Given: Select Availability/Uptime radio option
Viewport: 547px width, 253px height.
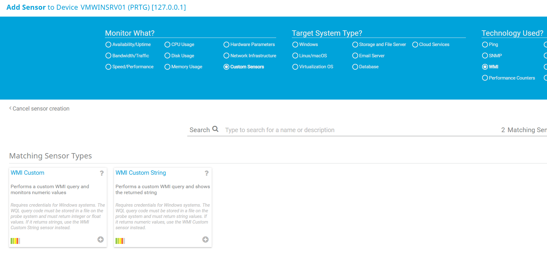Looking at the screenshot, I should tap(108, 44).
